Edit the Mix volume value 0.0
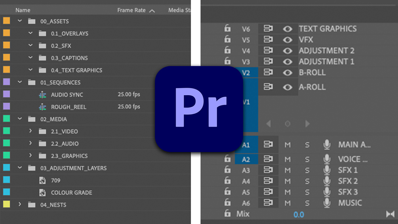Image resolution: width=398 pixels, height=224 pixels. [299, 214]
